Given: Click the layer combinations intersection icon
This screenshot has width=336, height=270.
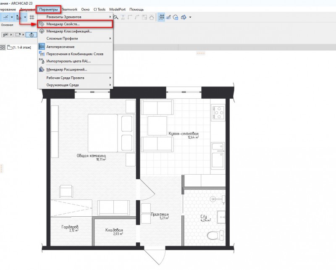Looking at the screenshot, I should coord(42,54).
